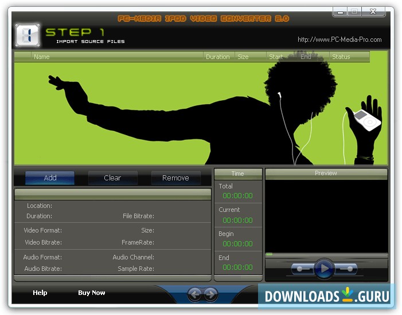Click the Audio Bitrate: label
Screen dimensions: 402x315
(x=43, y=269)
